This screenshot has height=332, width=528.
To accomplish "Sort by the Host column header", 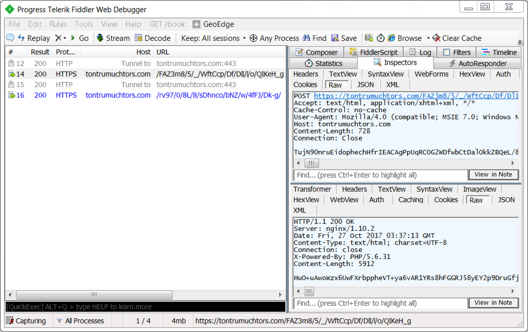I will coord(117,52).
